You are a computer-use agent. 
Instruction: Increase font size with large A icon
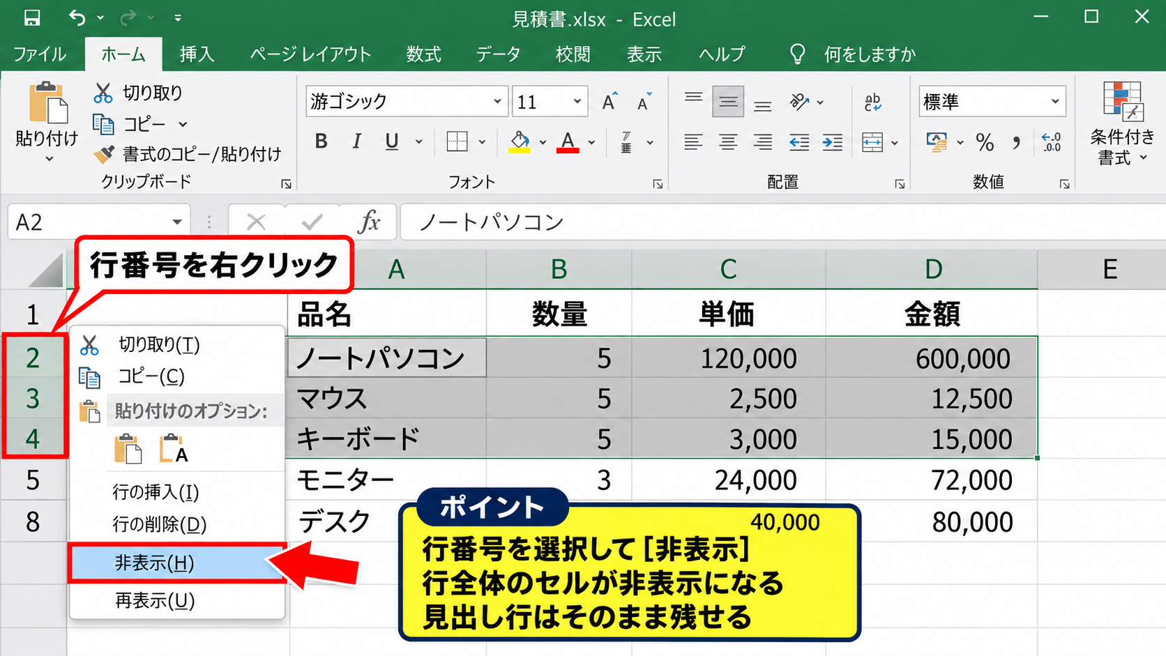[x=609, y=102]
